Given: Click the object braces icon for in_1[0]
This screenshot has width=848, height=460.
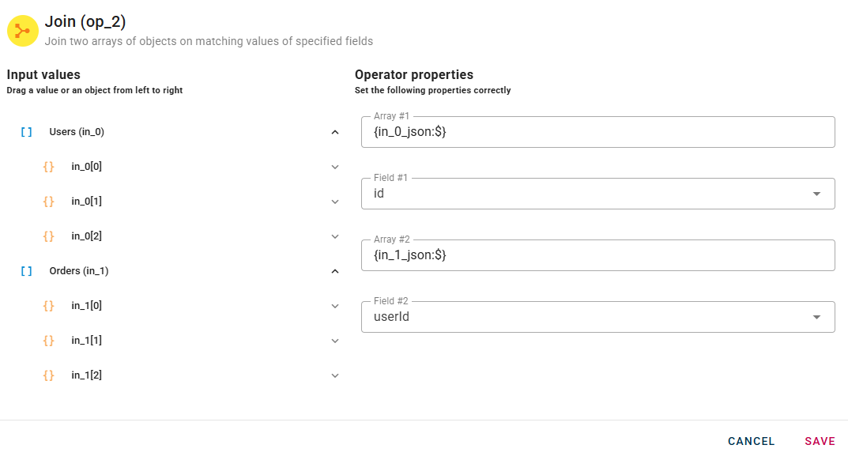Looking at the screenshot, I should [x=49, y=306].
